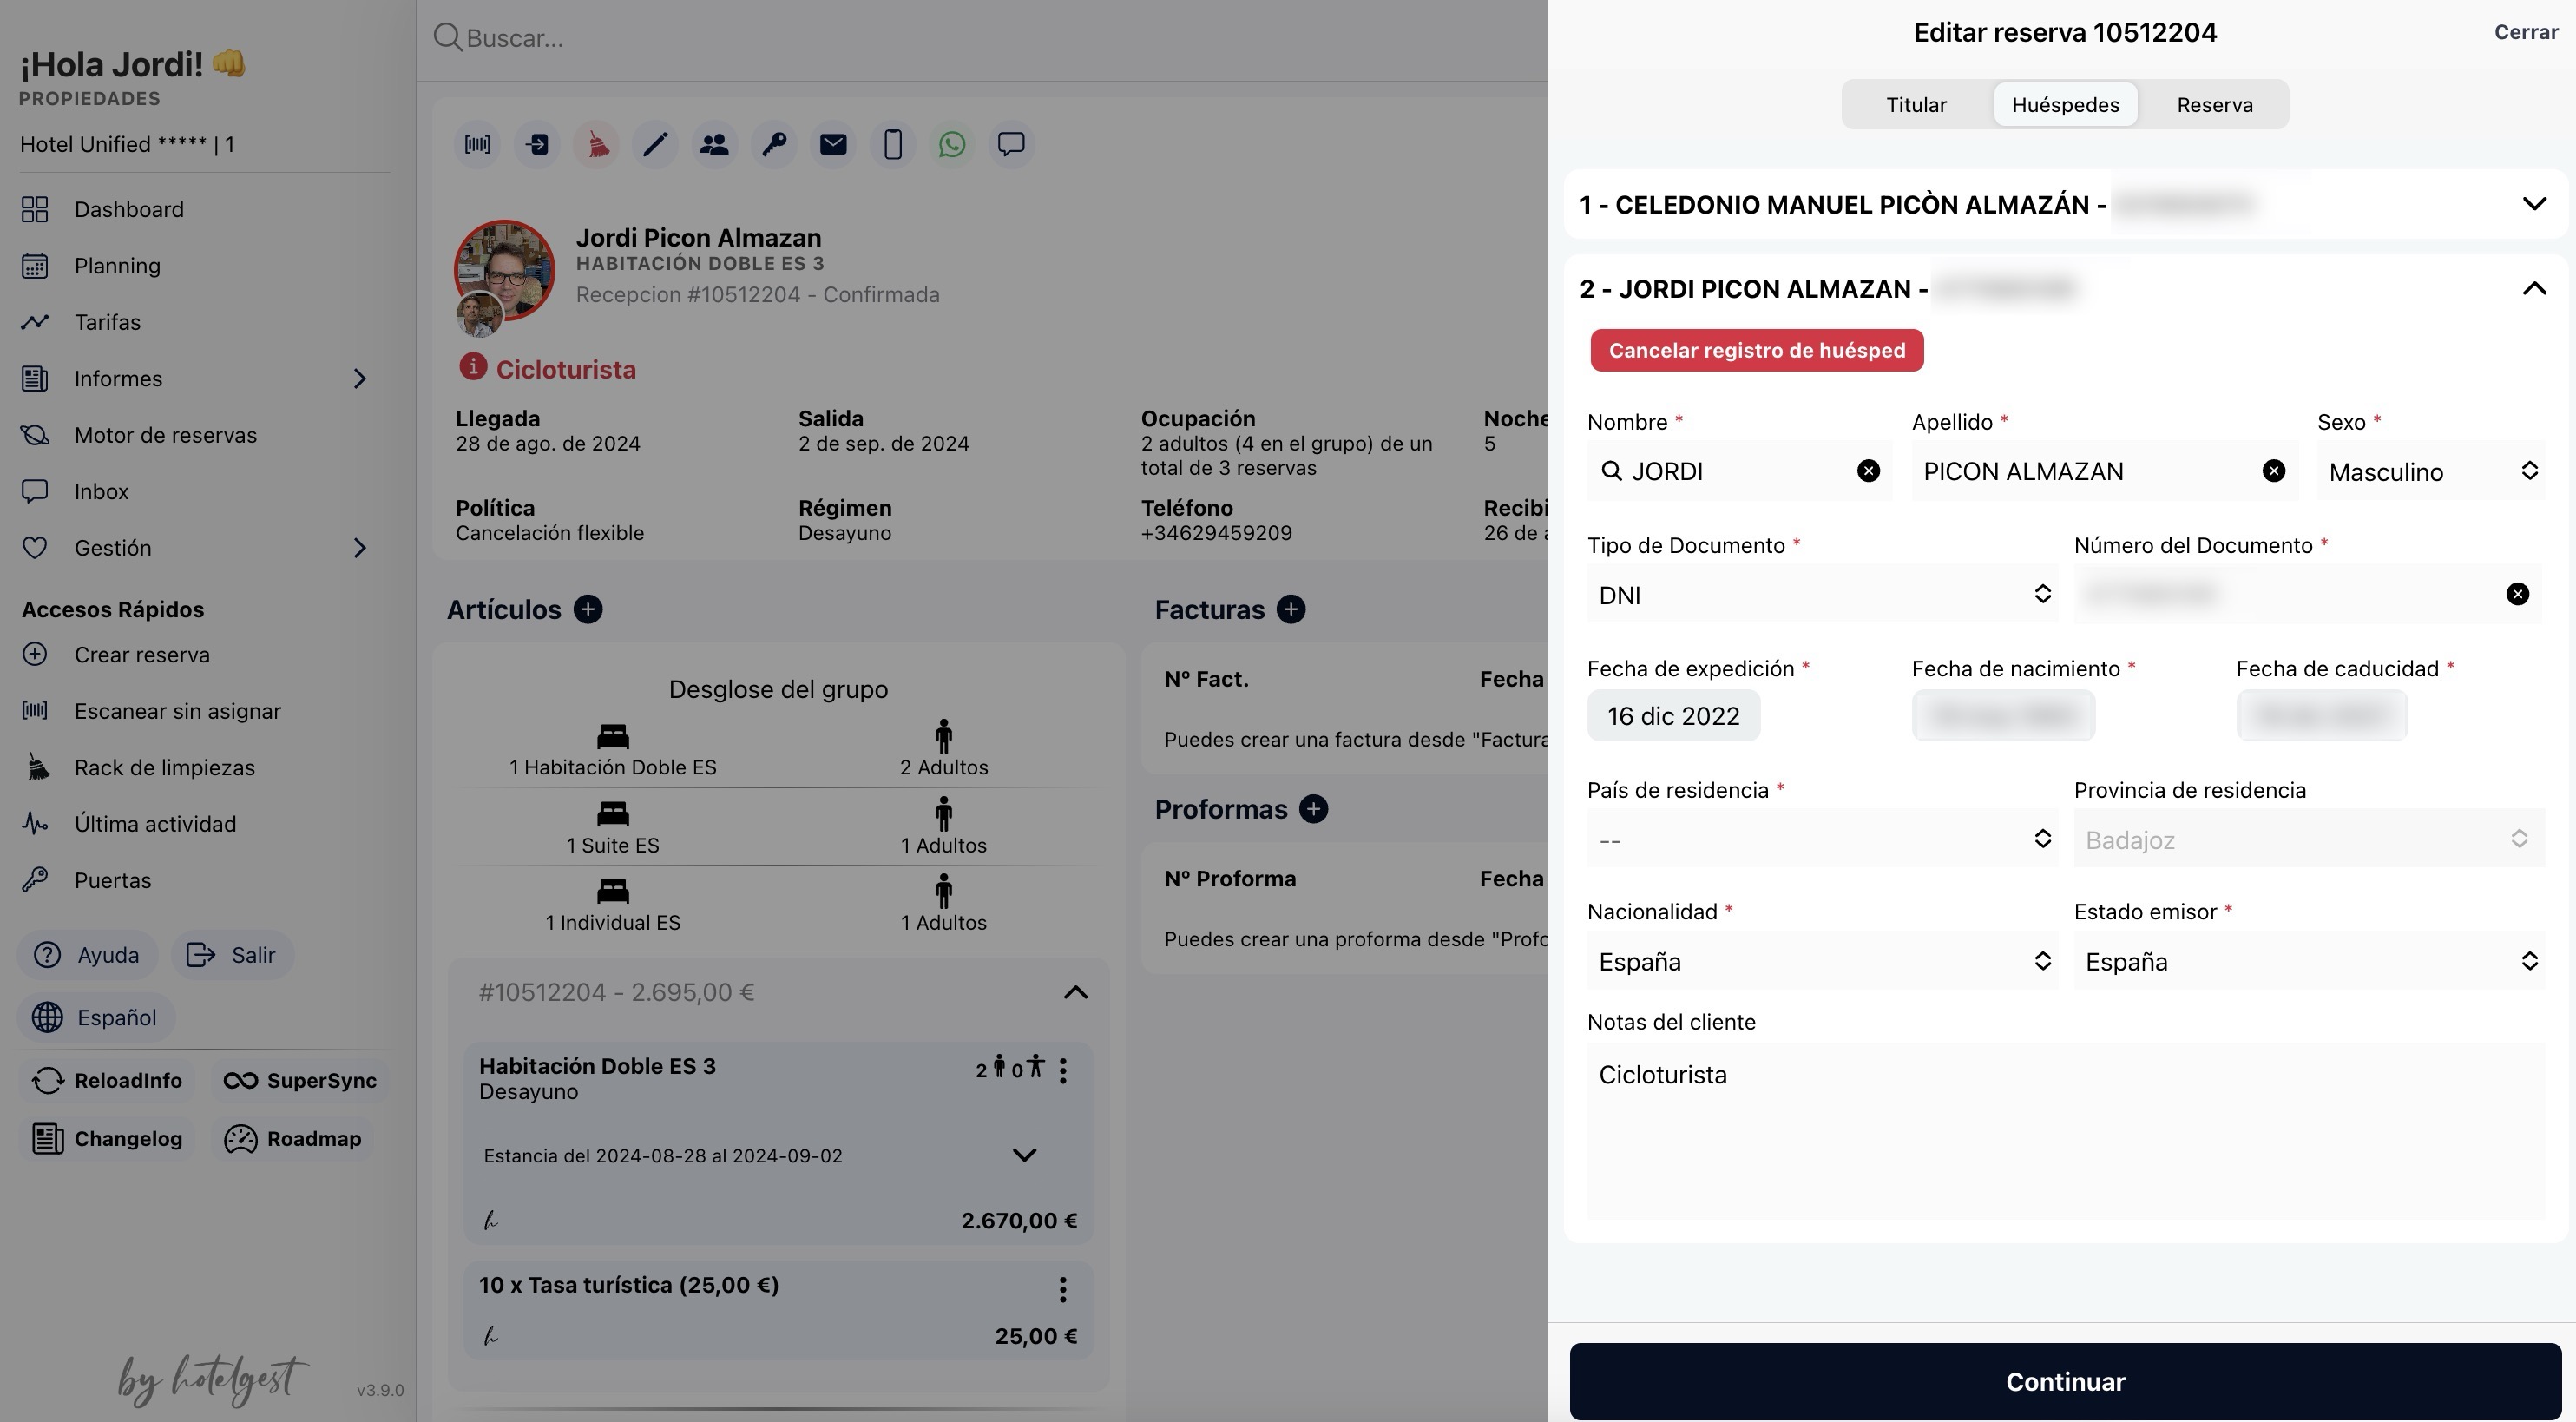Click the Notas del cliente text area
This screenshot has width=2576, height=1422.
click(x=2064, y=1130)
